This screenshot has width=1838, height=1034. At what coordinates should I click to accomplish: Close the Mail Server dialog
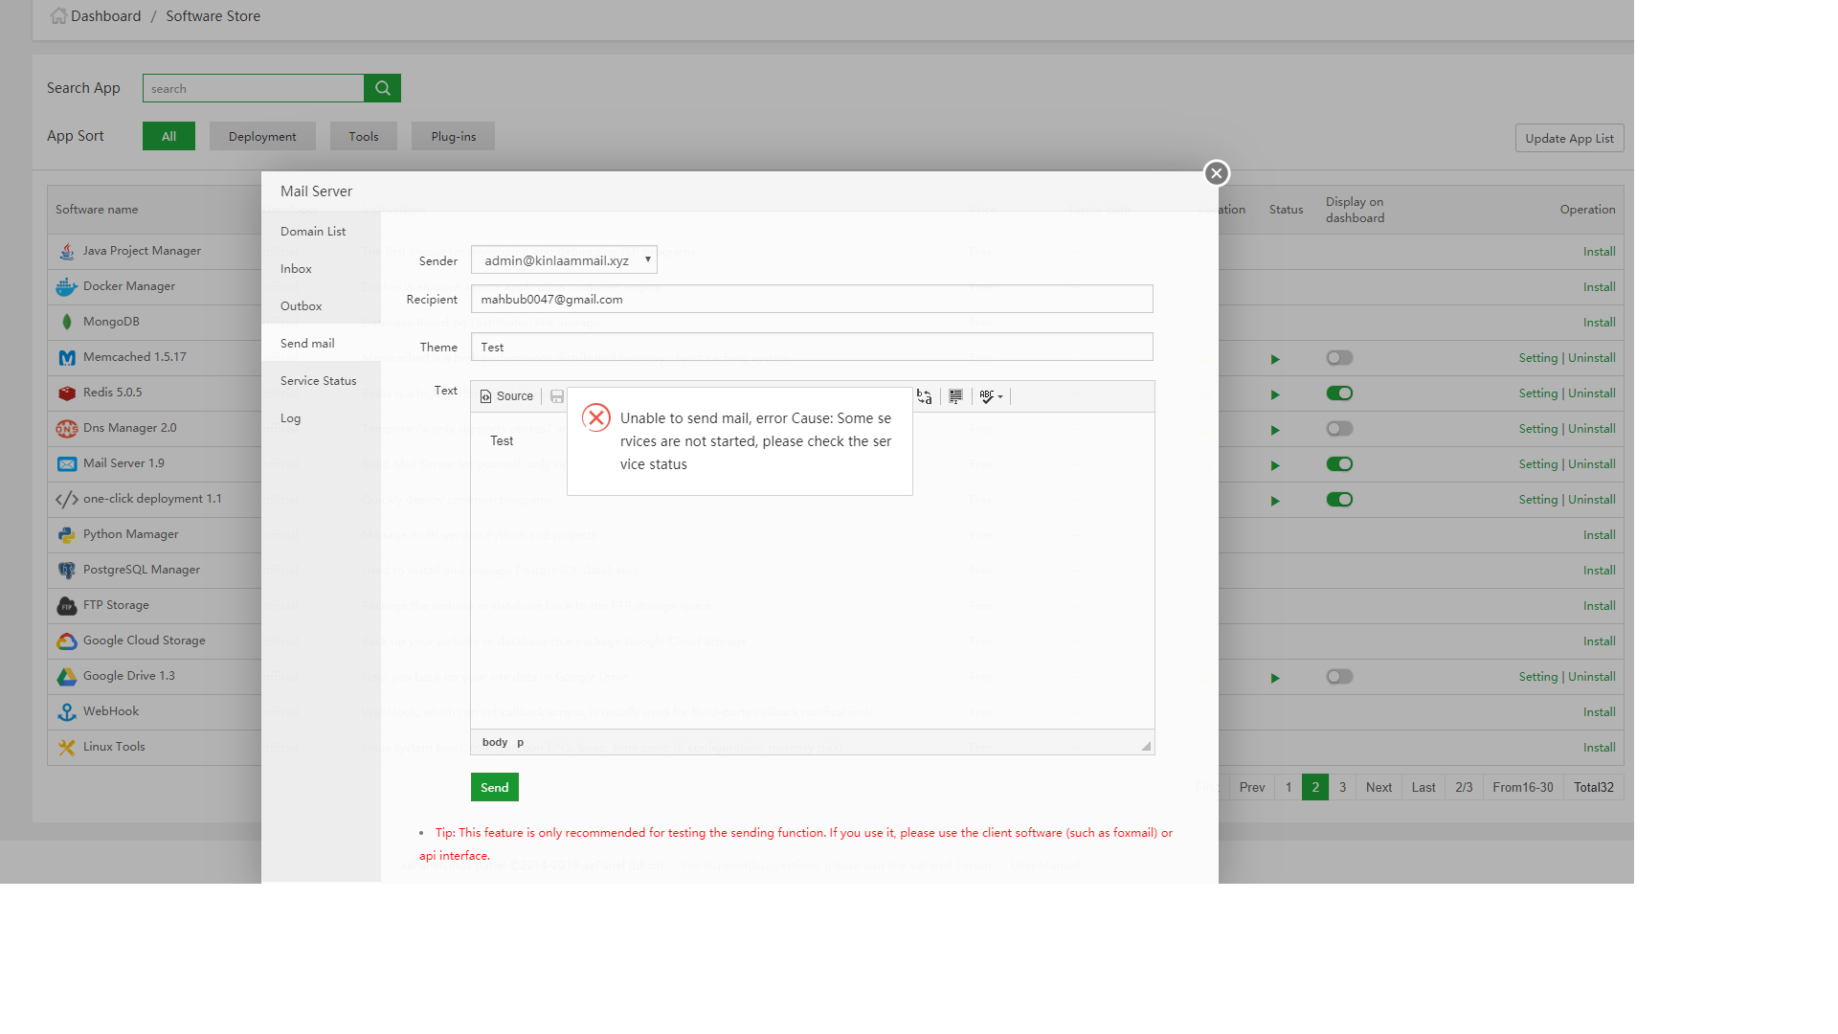(x=1216, y=173)
